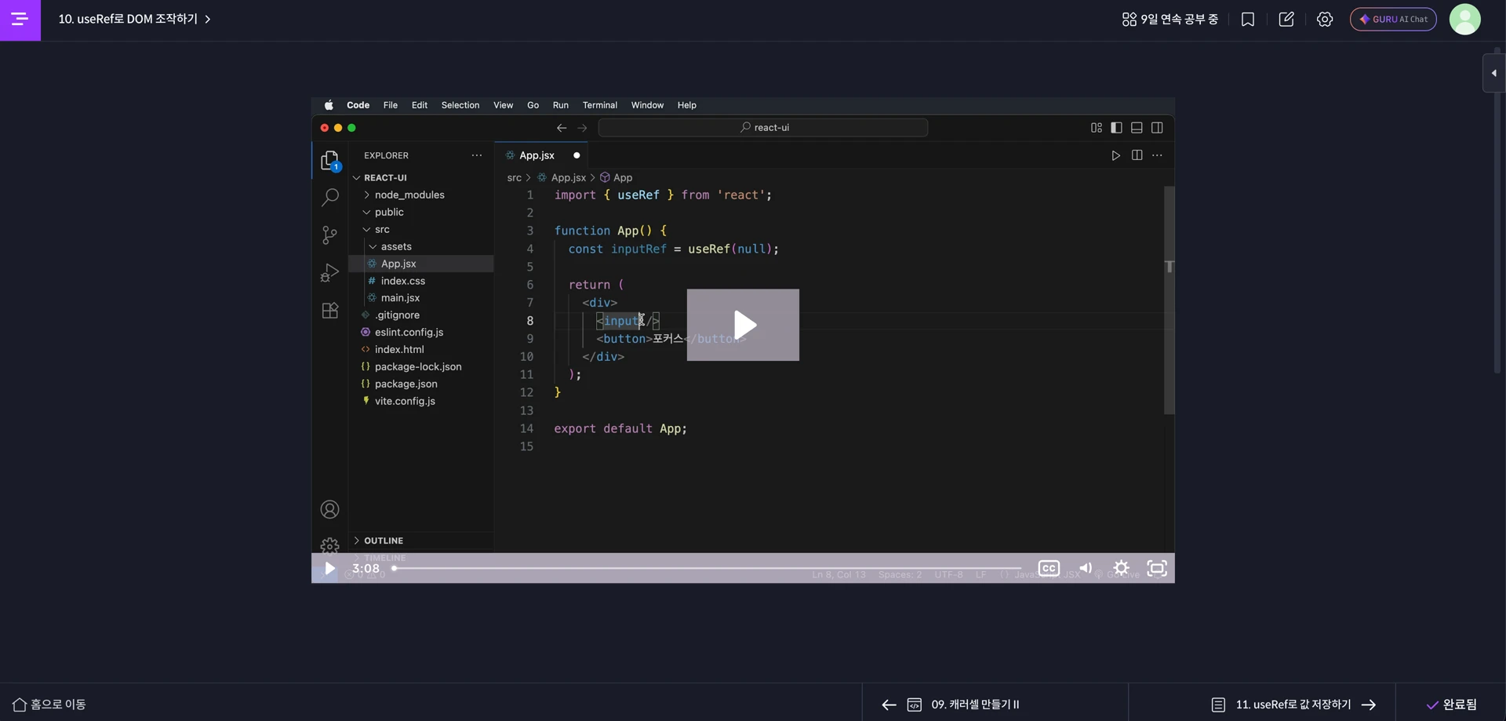Viewport: 1506px width, 721px height.
Task: Play the video with center play button
Action: pos(743,325)
